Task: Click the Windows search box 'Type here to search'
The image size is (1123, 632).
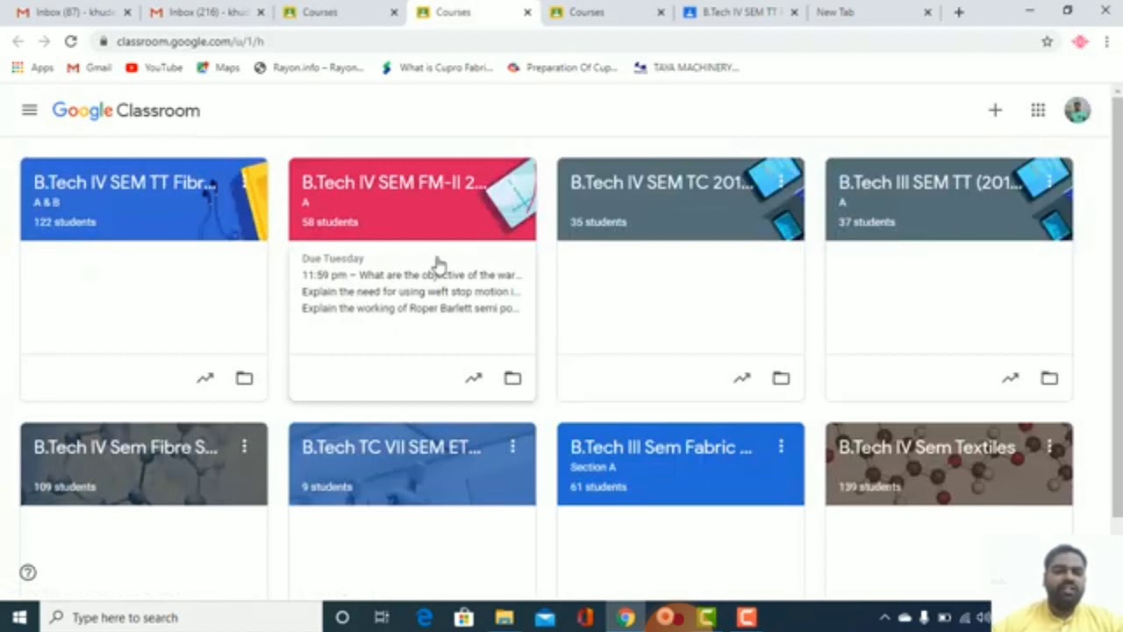Action: pyautogui.click(x=180, y=617)
